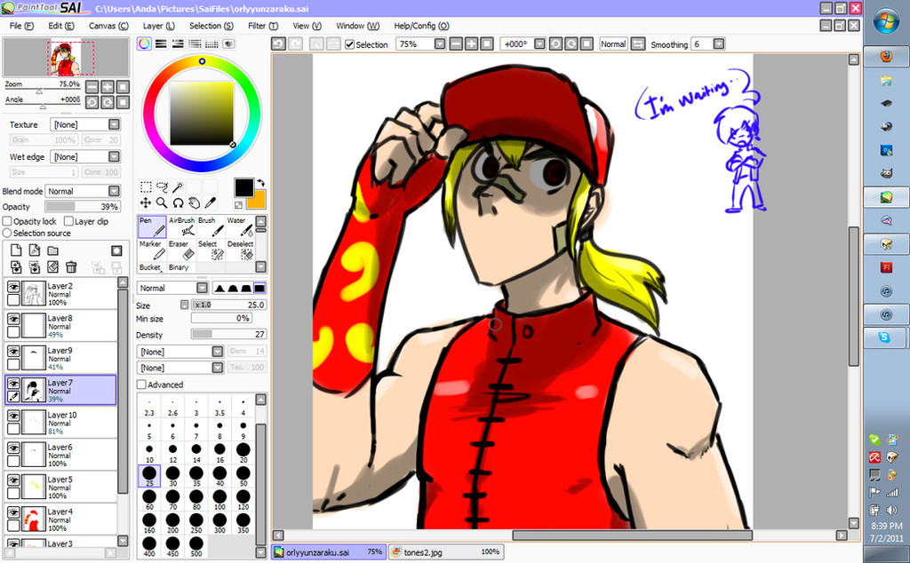This screenshot has width=910, height=563.
Task: Enable the Opacity lock checkbox
Action: (7, 221)
